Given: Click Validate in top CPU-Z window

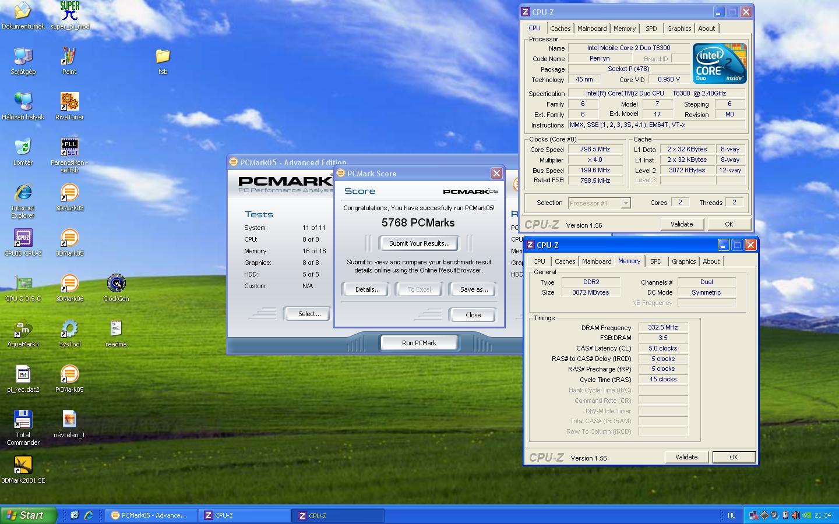Looking at the screenshot, I should [x=682, y=224].
